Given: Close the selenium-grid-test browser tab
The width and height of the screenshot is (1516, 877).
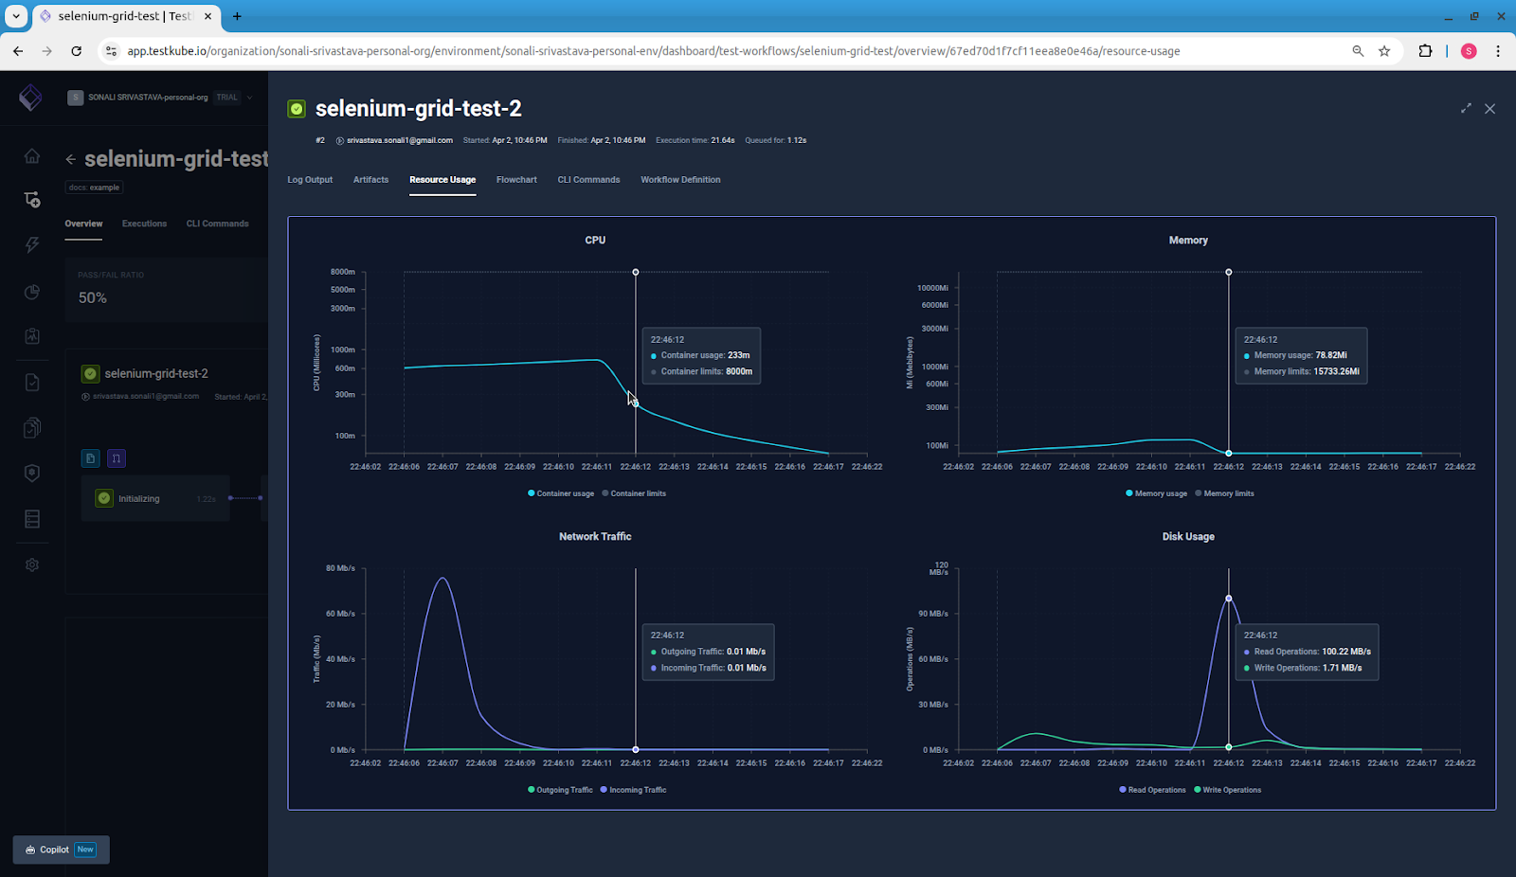Looking at the screenshot, I should pos(208,16).
